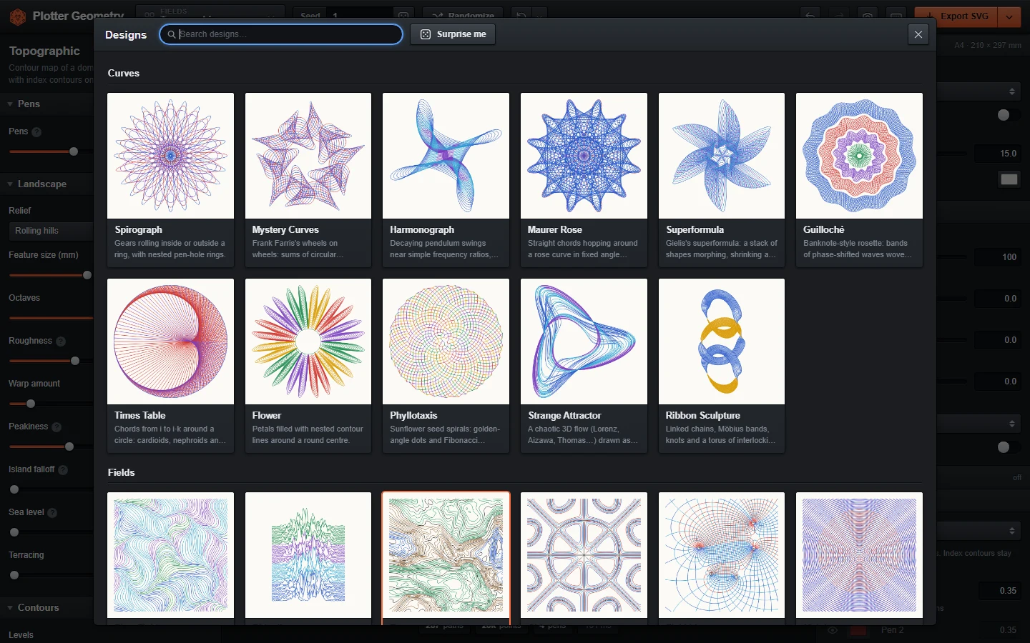This screenshot has height=643, width=1030.
Task: Click the Terracing slider handle
Action: coord(14,575)
